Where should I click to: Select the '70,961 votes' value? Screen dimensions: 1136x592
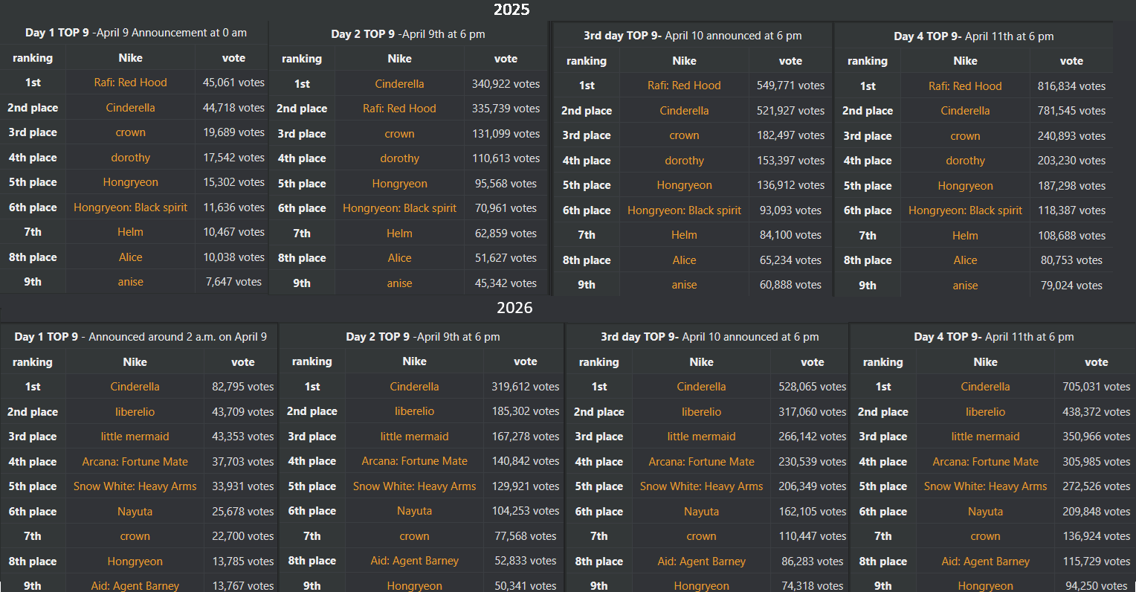coord(506,208)
